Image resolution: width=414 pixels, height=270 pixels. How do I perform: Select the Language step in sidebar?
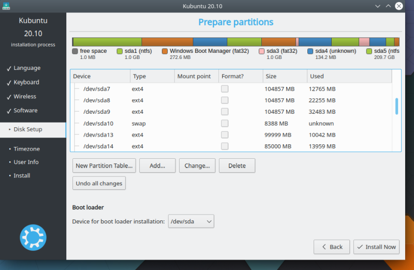(27, 68)
